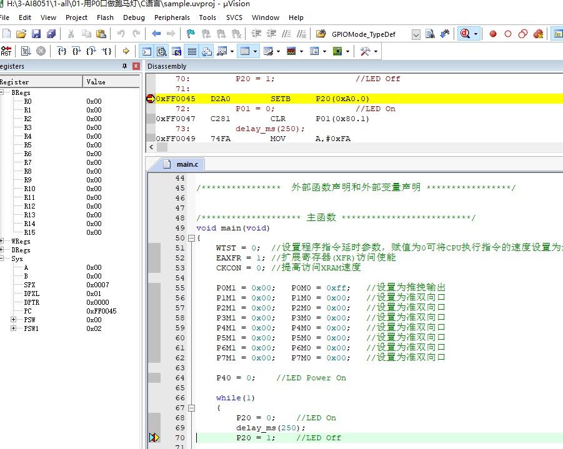Click the Save file icon
563x449 pixels.
tap(36, 34)
